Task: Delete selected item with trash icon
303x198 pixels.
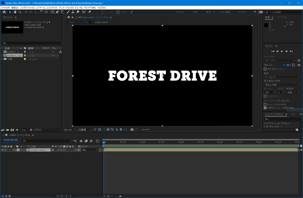Action: pos(31,130)
